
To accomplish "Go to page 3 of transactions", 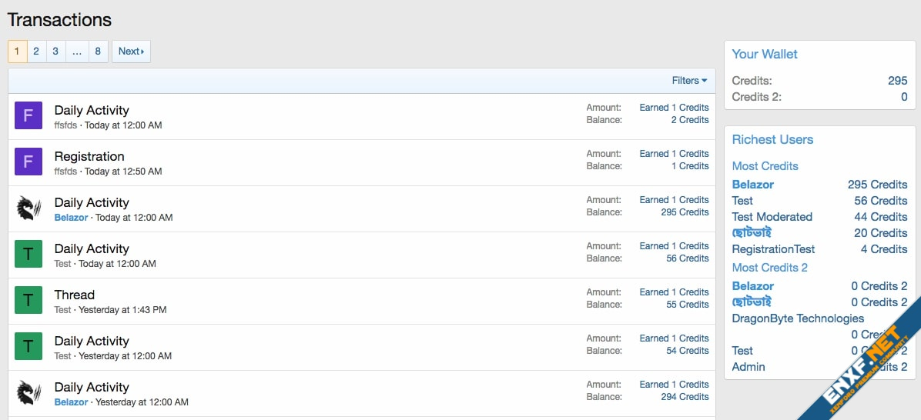I will coord(55,52).
